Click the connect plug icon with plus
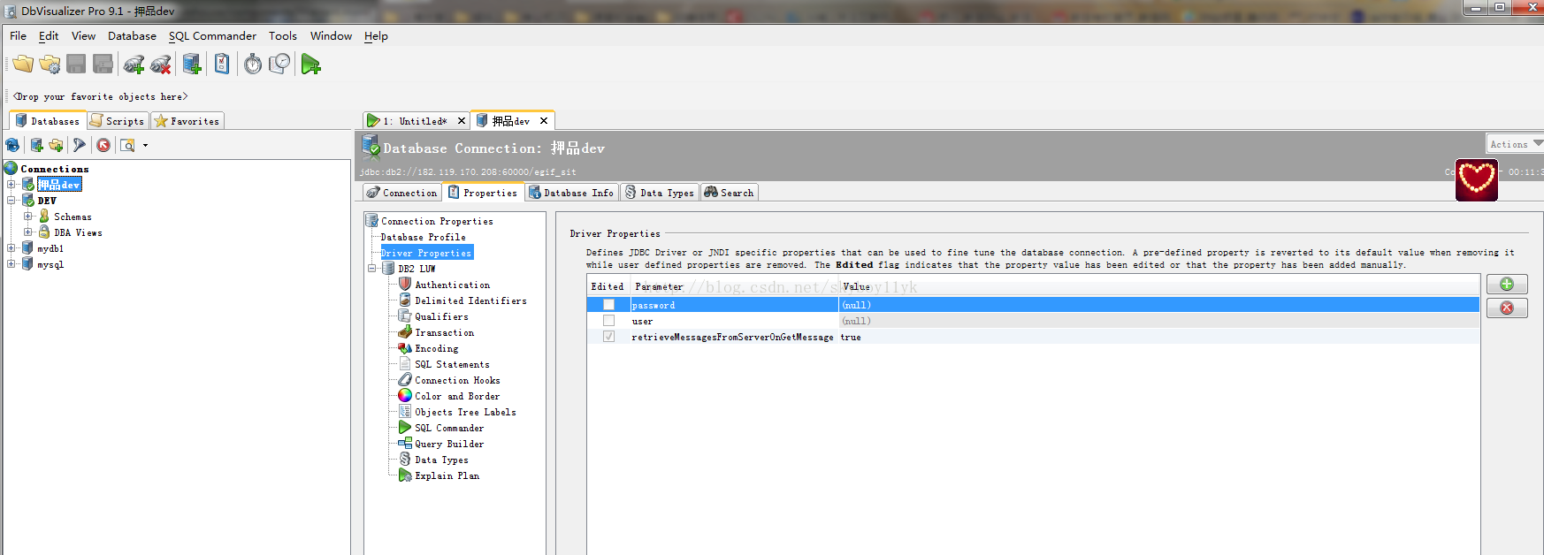Viewport: 1544px width, 555px height. click(x=134, y=64)
